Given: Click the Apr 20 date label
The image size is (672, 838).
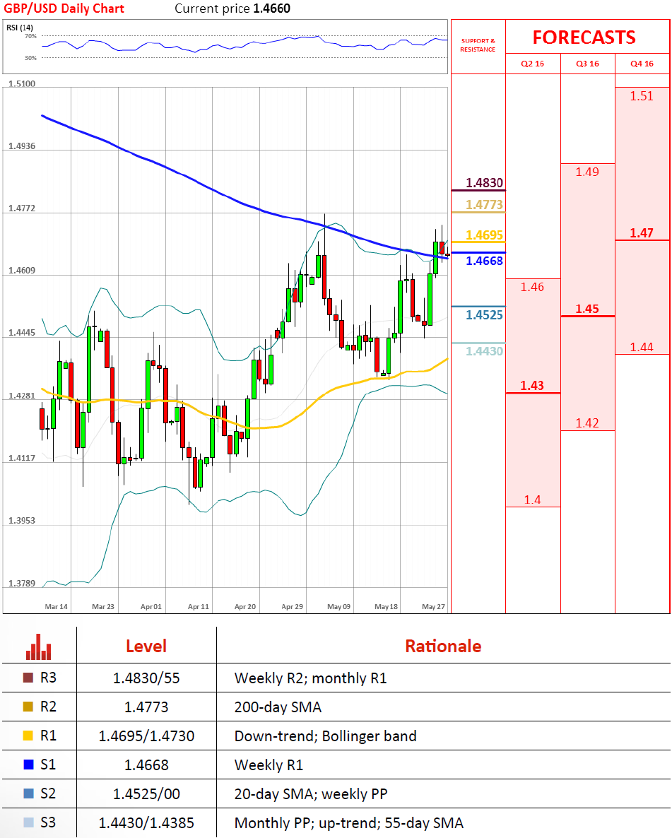Looking at the screenshot, I should coord(245,606).
